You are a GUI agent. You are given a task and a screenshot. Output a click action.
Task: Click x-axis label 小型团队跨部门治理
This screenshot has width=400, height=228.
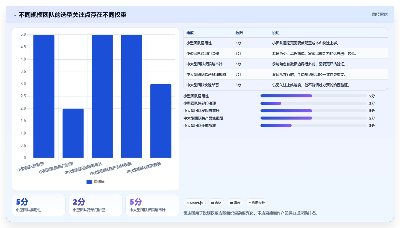(x=56, y=168)
